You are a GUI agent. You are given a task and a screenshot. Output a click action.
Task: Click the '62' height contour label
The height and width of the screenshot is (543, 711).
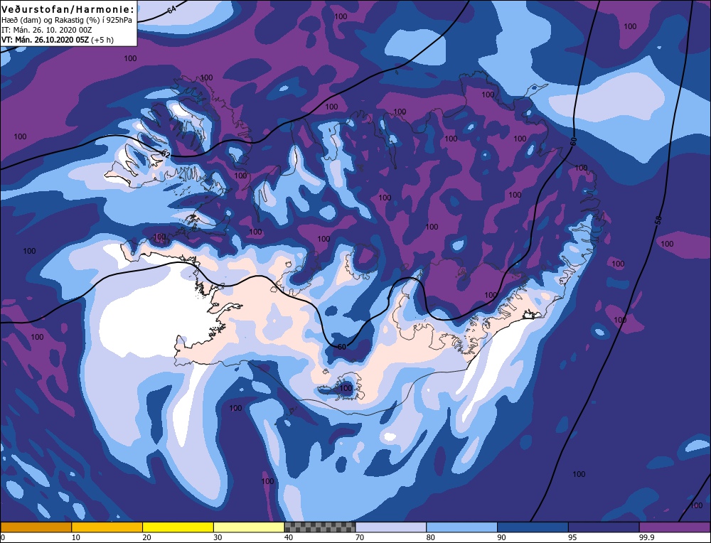(x=166, y=154)
